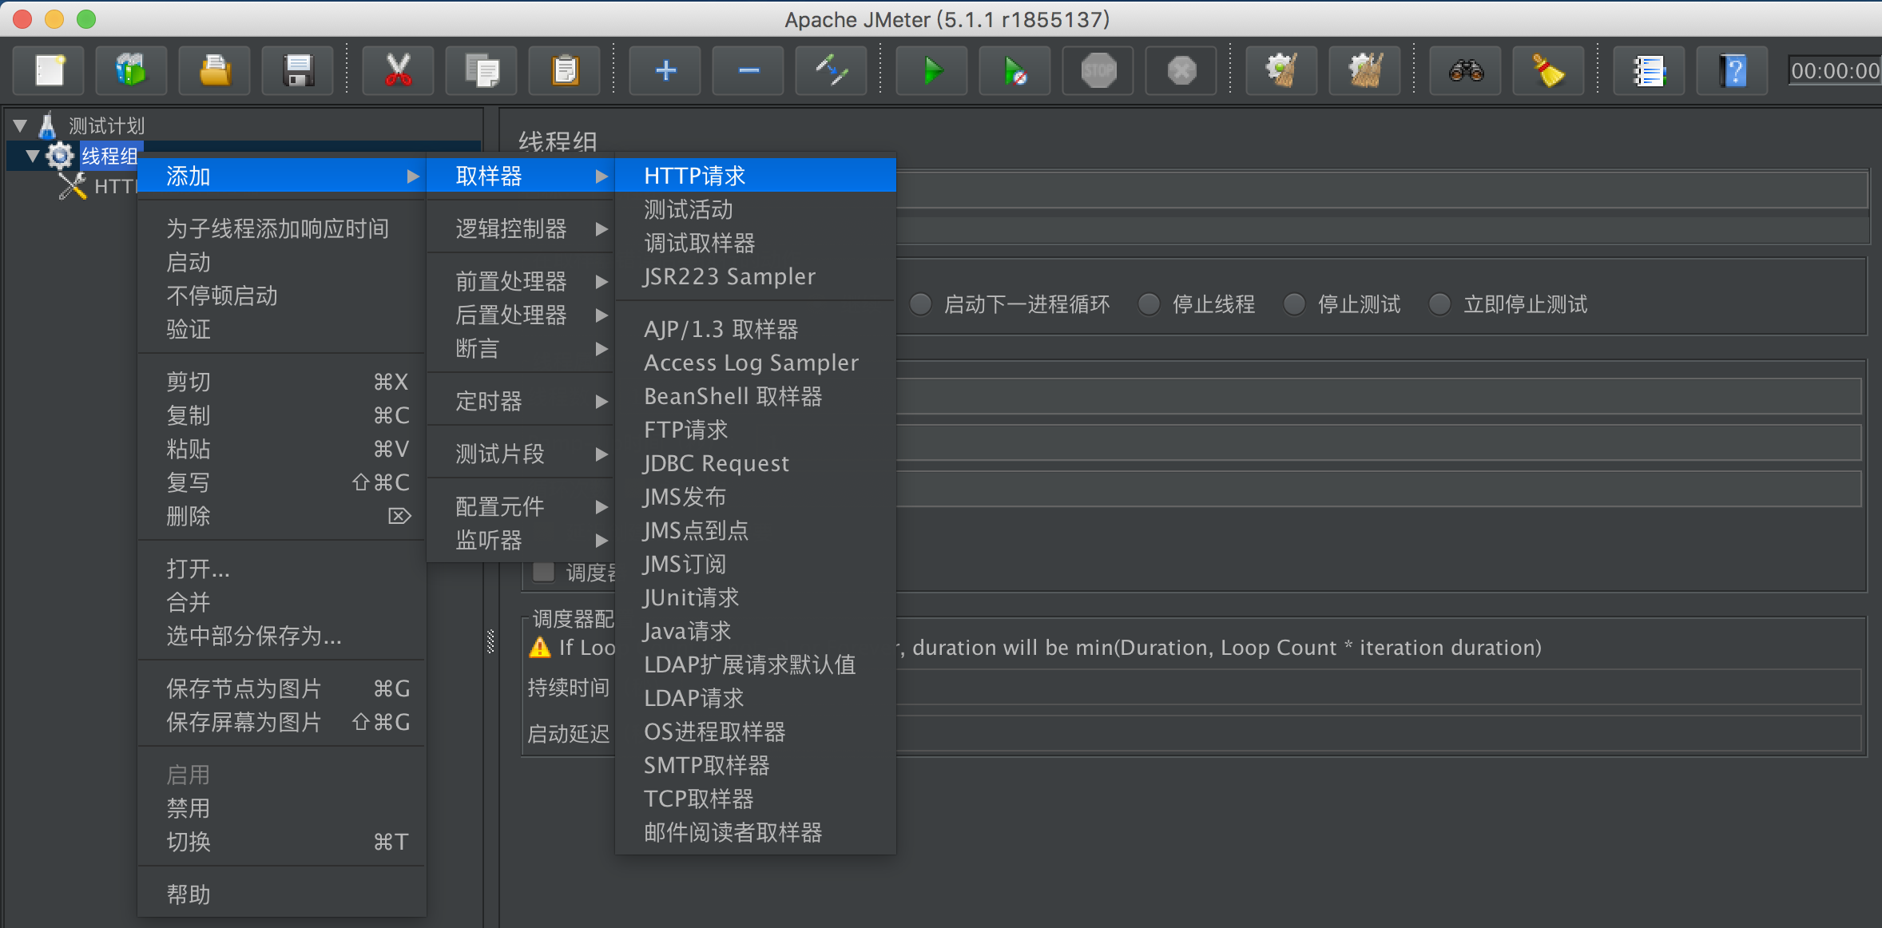Click the Save floppy disk icon

[298, 70]
